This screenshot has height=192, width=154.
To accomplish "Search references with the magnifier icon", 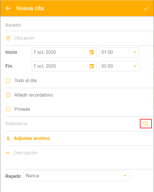I will [x=146, y=124].
